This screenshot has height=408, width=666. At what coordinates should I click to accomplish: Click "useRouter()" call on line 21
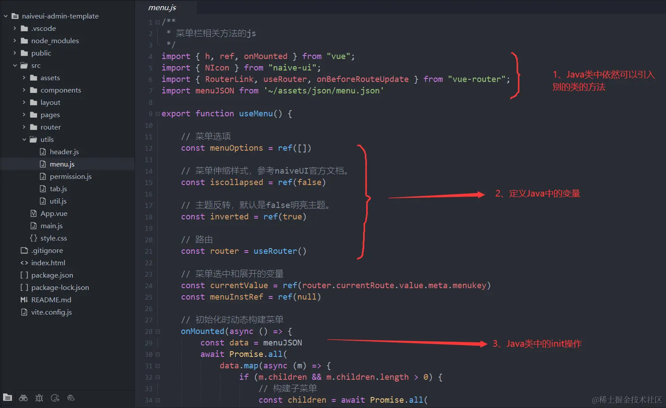coord(280,251)
